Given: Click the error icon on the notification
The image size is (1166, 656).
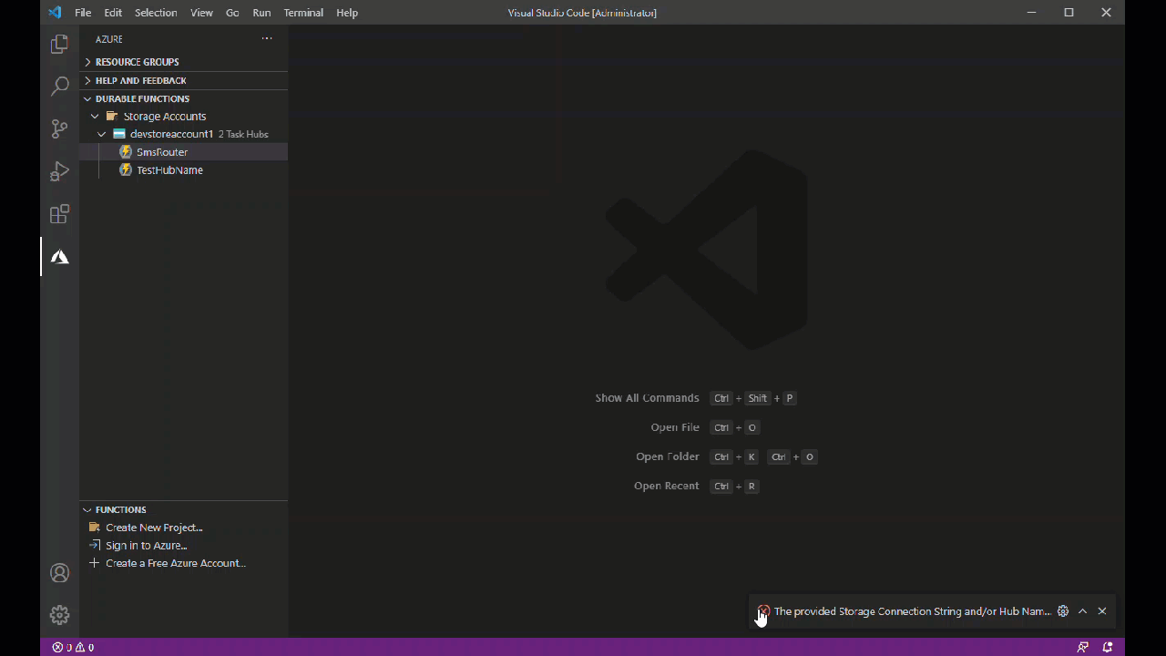Looking at the screenshot, I should click(763, 611).
